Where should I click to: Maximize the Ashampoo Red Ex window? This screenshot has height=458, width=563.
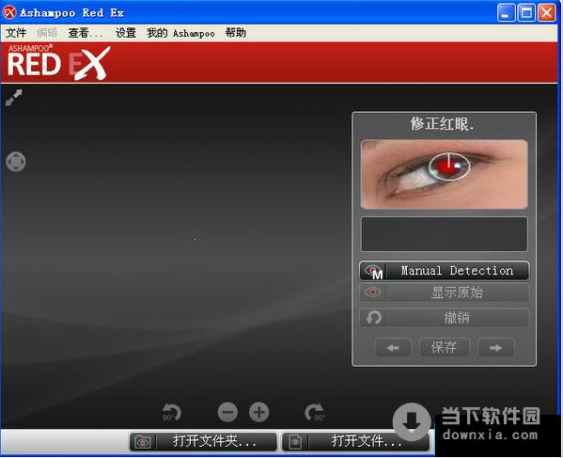click(x=526, y=12)
